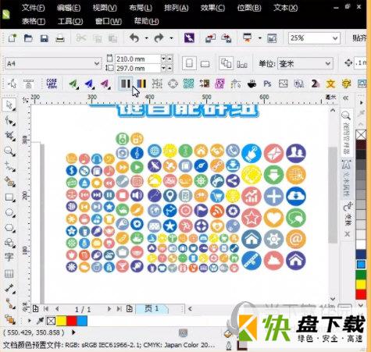The height and width of the screenshot is (352, 371).
Task: Select the Freehand curve tool
Action: click(x=9, y=166)
